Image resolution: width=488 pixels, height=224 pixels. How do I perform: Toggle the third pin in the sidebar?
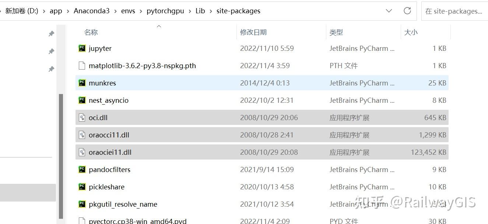51,69
